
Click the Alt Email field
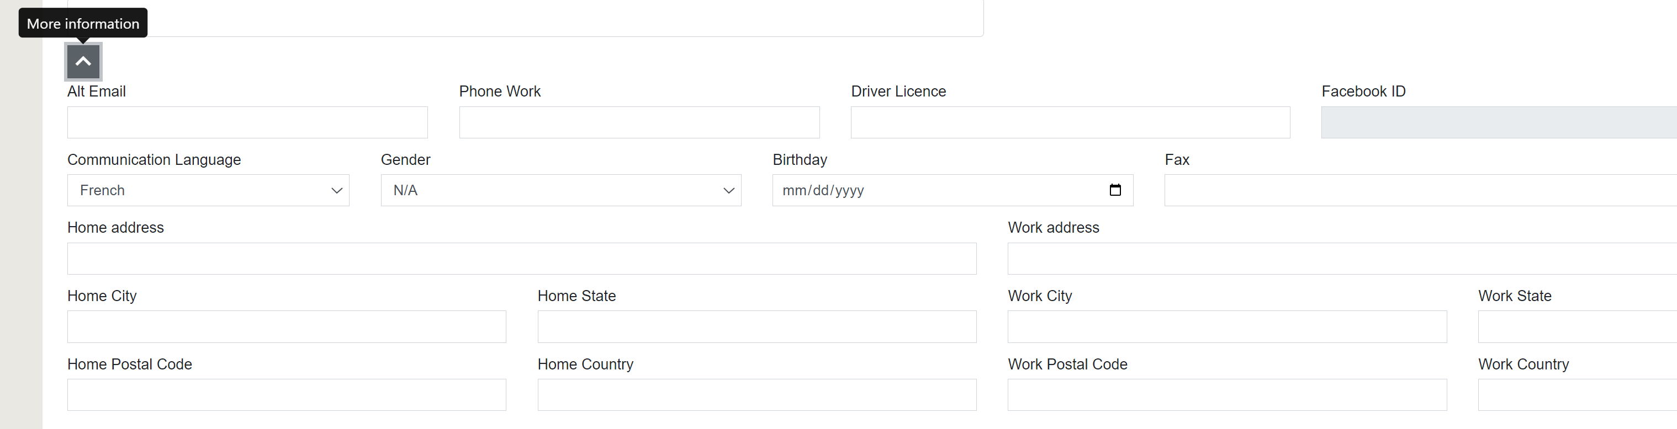pos(247,122)
